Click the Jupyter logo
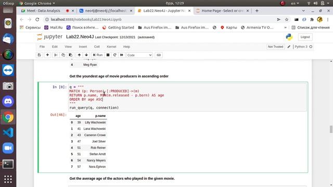 50,37
